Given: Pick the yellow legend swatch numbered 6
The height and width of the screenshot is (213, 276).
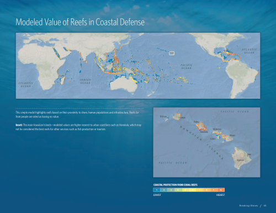Looking at the screenshot, I should (193, 190).
